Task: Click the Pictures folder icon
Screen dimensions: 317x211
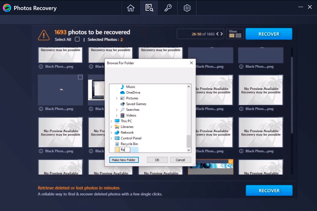Action: [122, 98]
